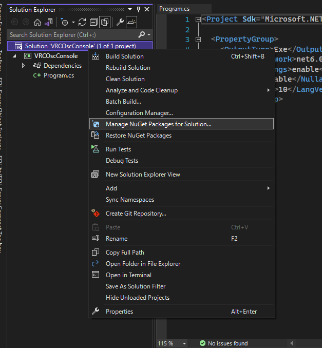Click the Restore NuGet Packages icon
Viewport: 322px width, 348px height.
pyautogui.click(x=96, y=135)
